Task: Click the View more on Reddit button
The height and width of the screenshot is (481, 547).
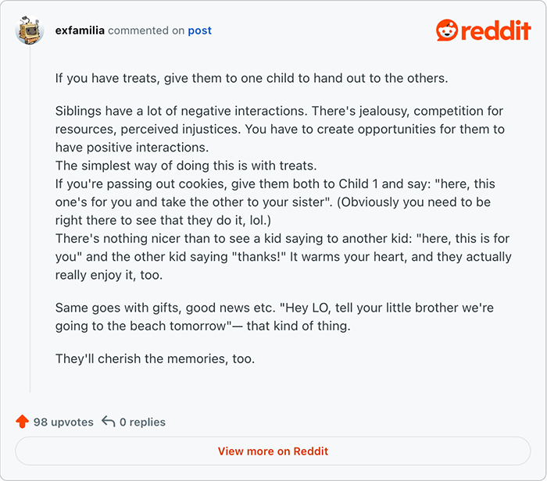Action: [x=273, y=451]
